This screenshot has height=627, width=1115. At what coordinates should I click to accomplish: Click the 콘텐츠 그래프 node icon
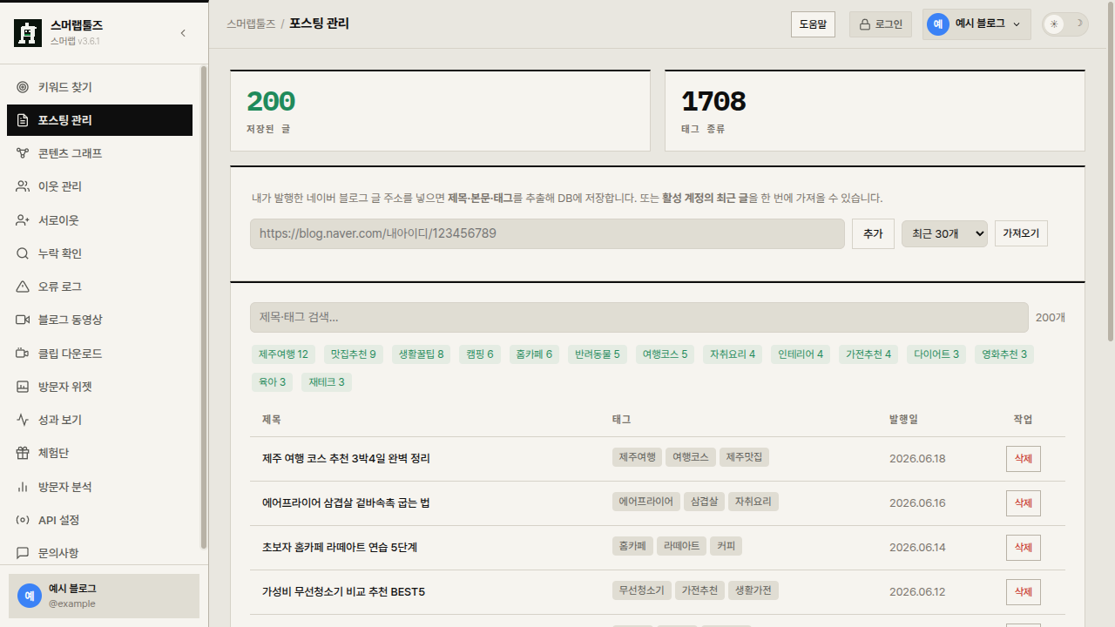point(23,153)
